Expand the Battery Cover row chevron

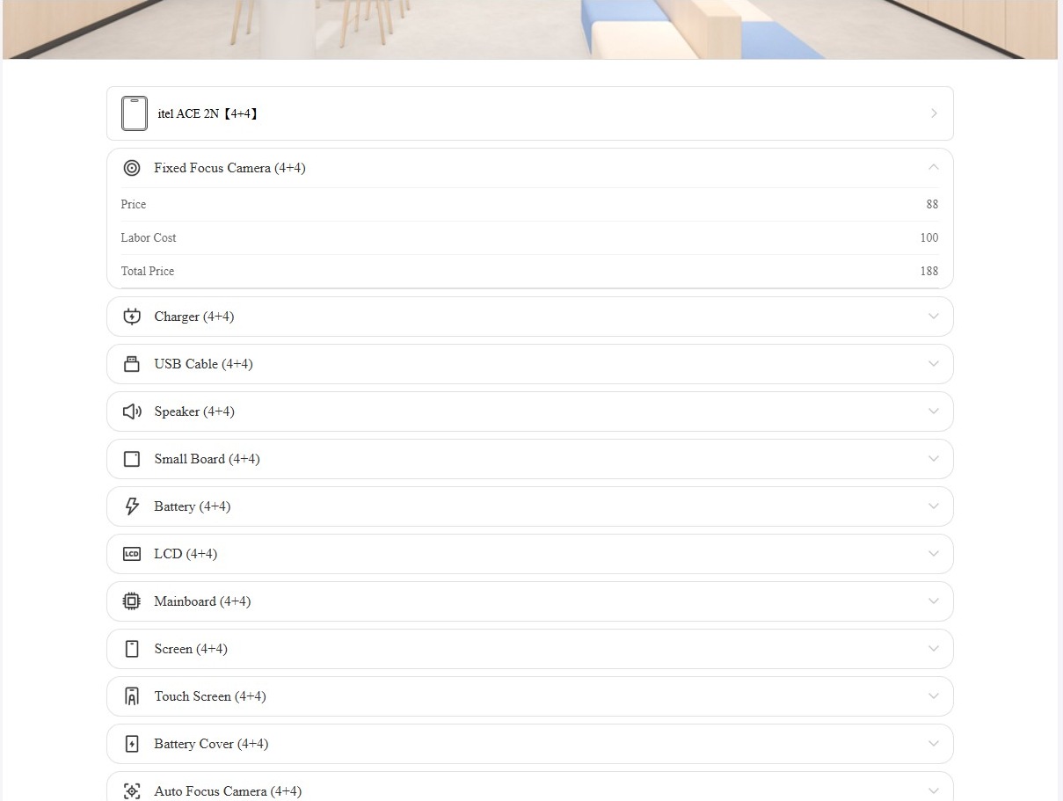(934, 744)
